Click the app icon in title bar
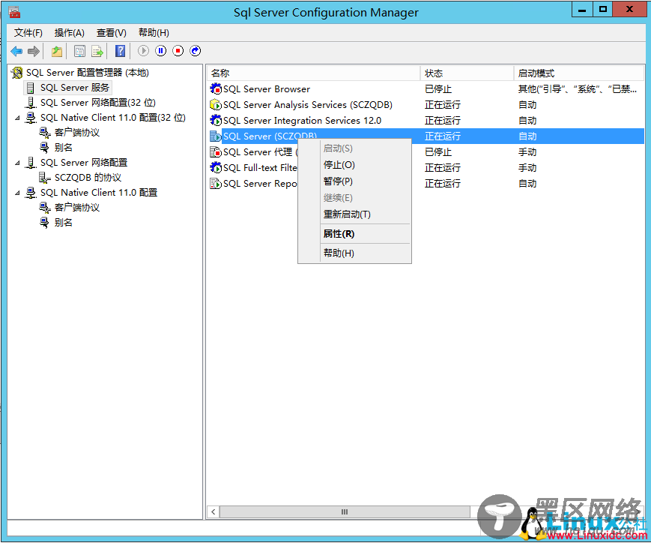Image resolution: width=651 pixels, height=543 pixels. (14, 12)
